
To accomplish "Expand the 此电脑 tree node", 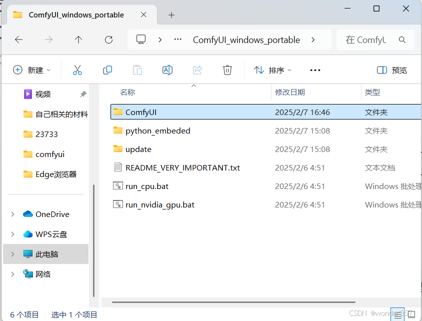I will [x=12, y=254].
